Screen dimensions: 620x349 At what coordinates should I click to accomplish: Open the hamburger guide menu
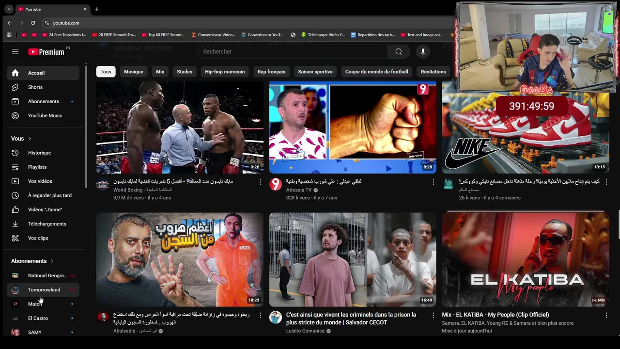(15, 52)
